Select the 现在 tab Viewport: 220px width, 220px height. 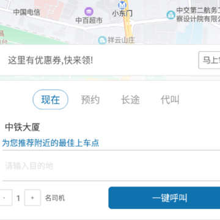pyautogui.click(x=51, y=100)
